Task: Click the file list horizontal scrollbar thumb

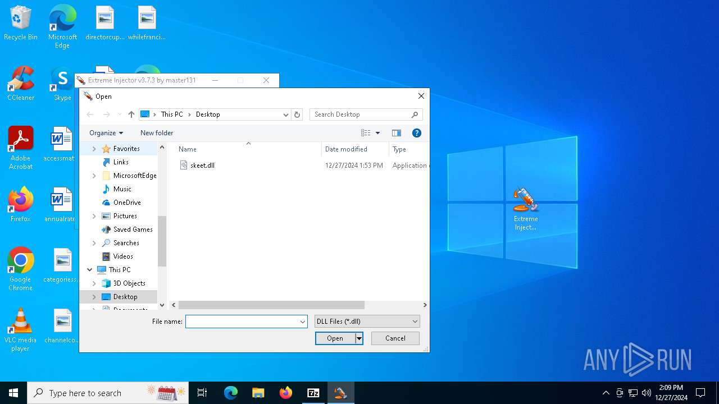Action: coord(271,305)
